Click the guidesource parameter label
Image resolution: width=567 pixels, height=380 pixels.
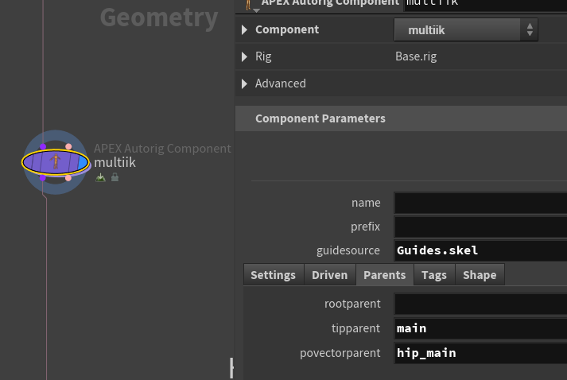(x=348, y=250)
